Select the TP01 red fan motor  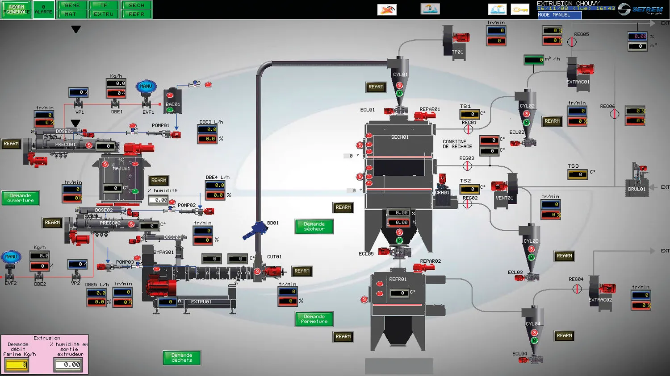coord(461,37)
